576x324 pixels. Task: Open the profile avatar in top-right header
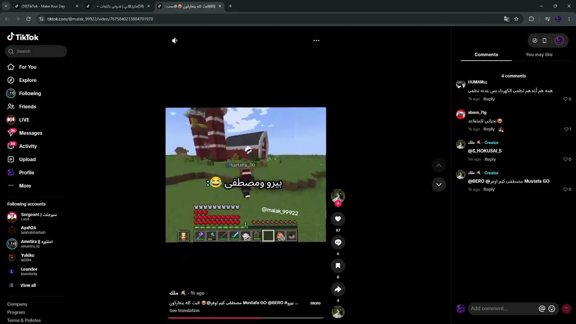click(x=559, y=40)
